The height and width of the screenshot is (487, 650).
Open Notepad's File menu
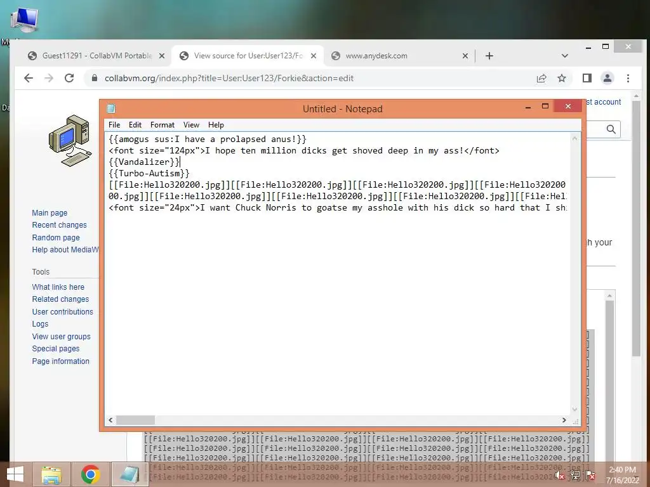(114, 125)
